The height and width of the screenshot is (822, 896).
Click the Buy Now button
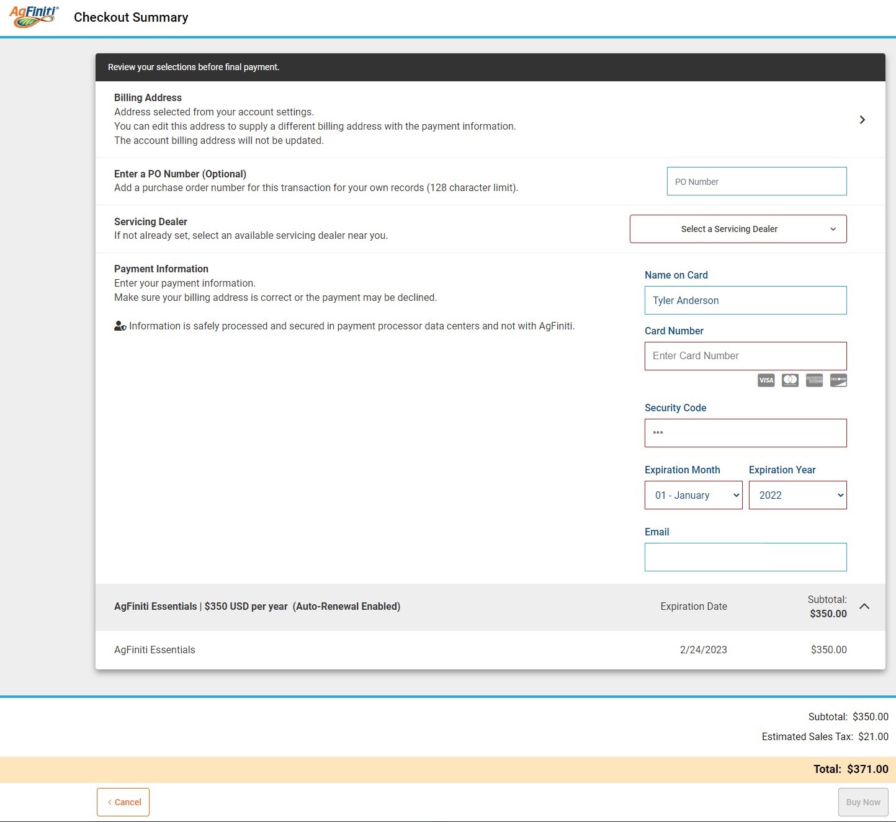pos(863,802)
